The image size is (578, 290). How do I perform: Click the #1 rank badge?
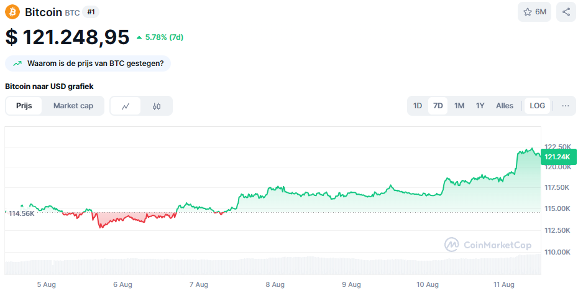[91, 12]
